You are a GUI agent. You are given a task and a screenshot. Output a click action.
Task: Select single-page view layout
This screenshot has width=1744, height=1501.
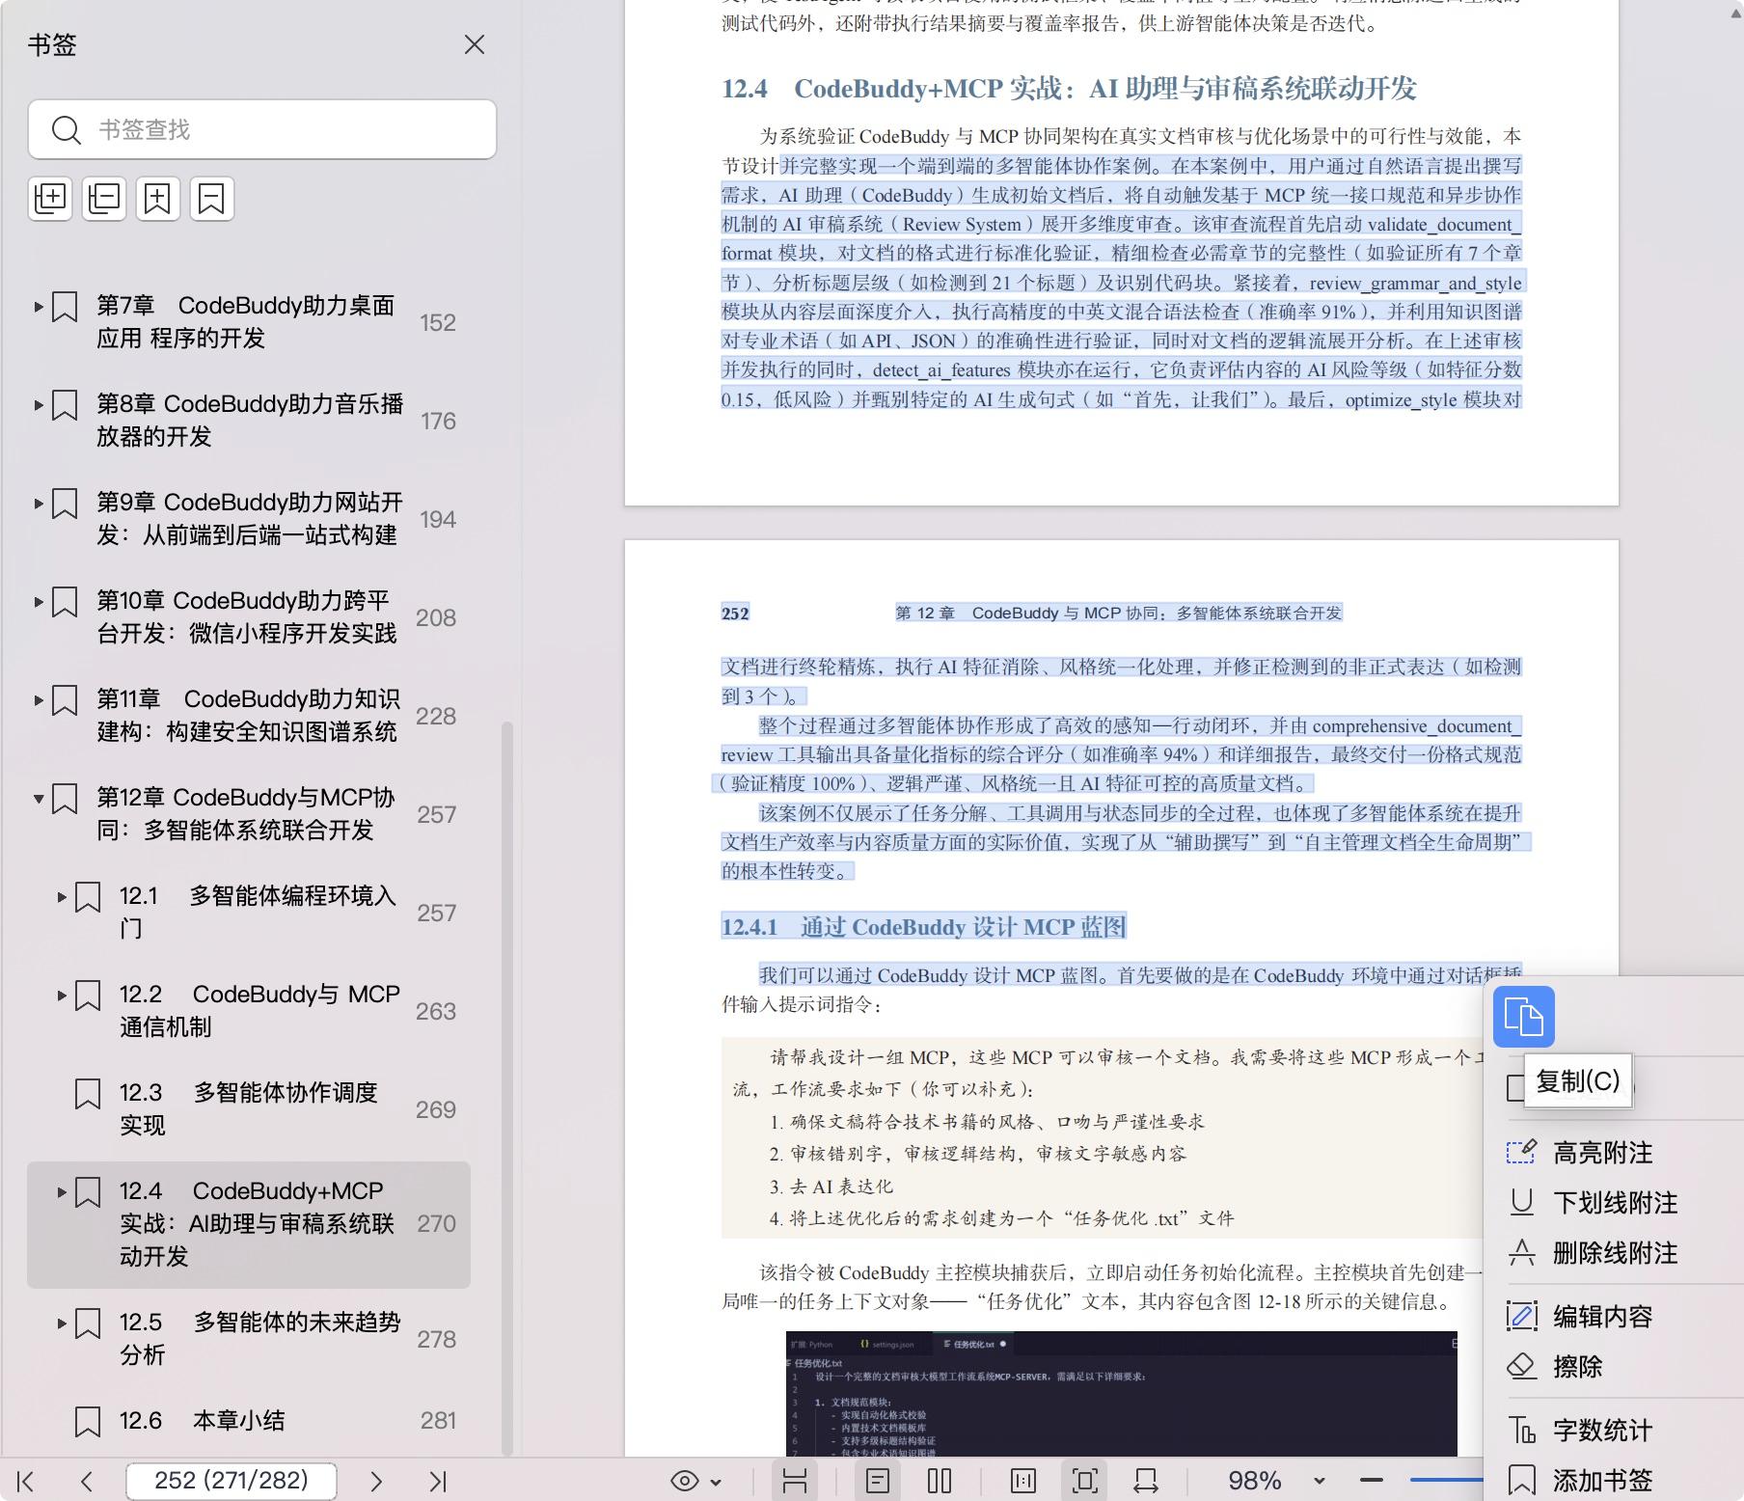(878, 1482)
